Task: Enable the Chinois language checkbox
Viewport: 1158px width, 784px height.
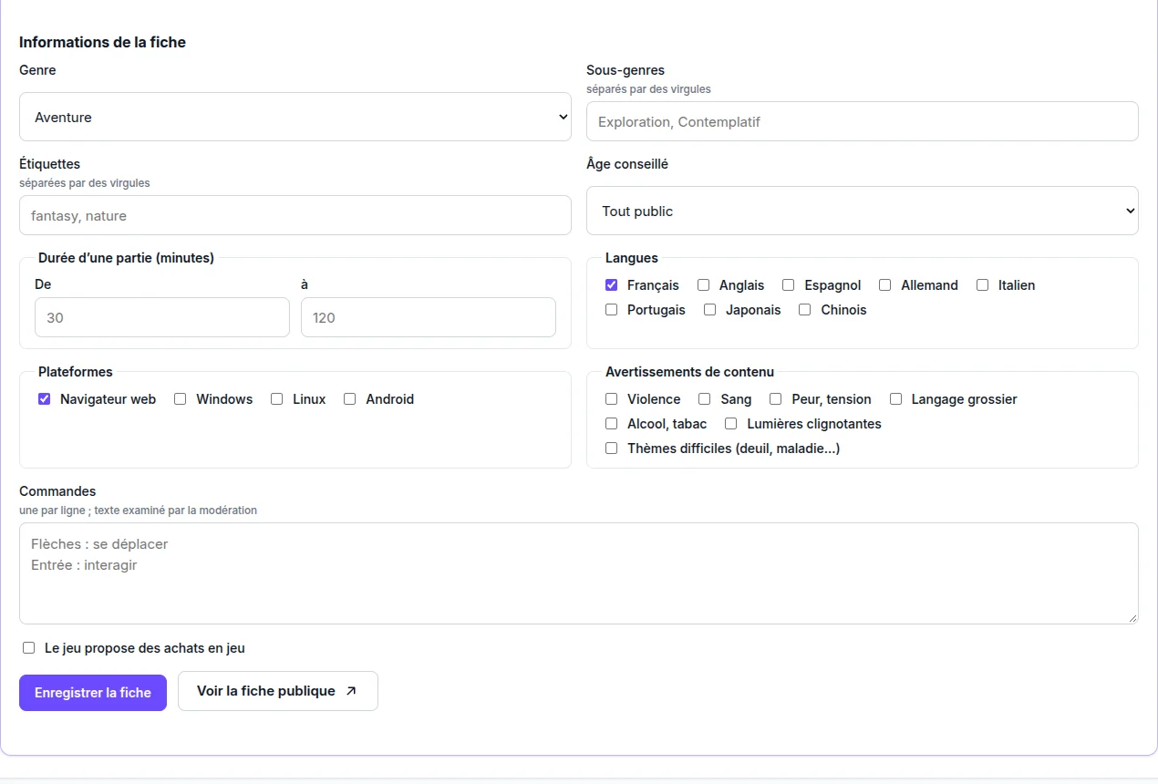Action: pos(805,310)
